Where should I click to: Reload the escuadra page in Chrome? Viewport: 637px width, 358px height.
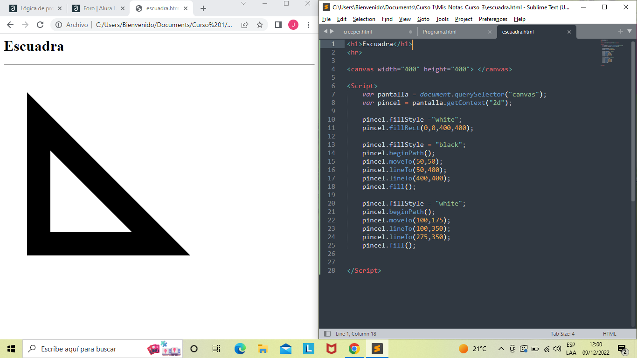tap(40, 25)
